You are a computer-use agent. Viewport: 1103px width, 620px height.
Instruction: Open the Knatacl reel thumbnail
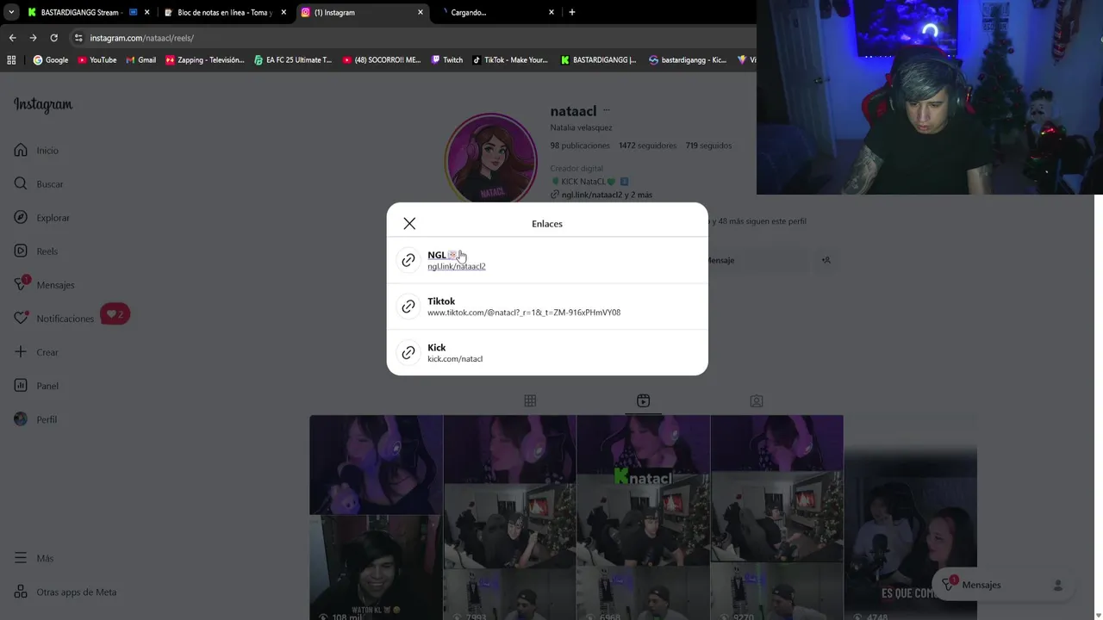pyautogui.click(x=643, y=518)
